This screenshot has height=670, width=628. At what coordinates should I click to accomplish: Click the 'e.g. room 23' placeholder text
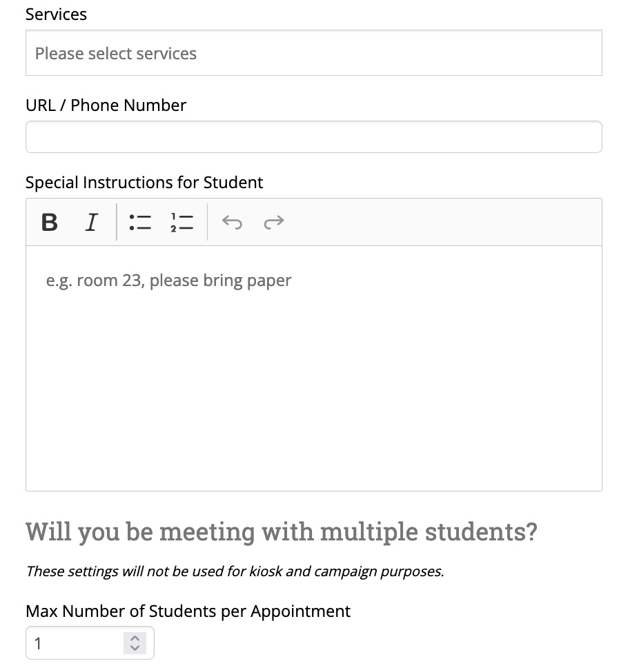(x=168, y=281)
